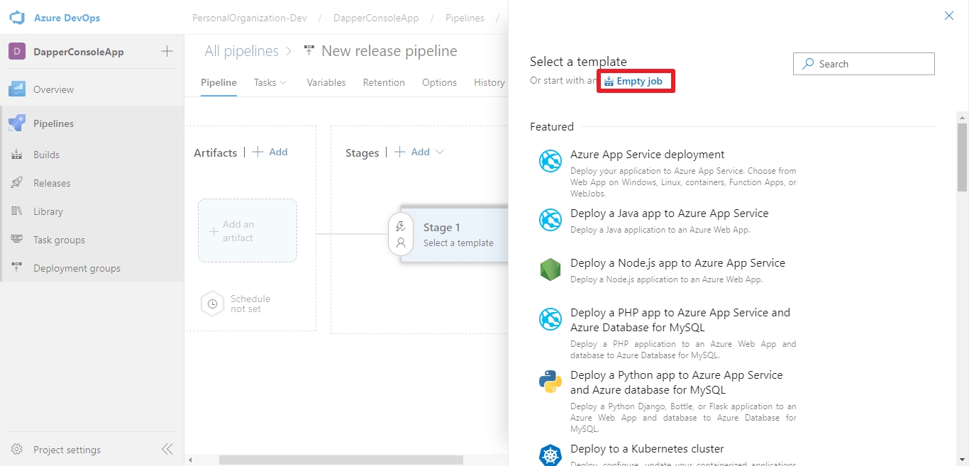Viewport: 969px width, 466px height.
Task: Select Deploy to a Kubernetes cluster template
Action: pyautogui.click(x=668, y=454)
